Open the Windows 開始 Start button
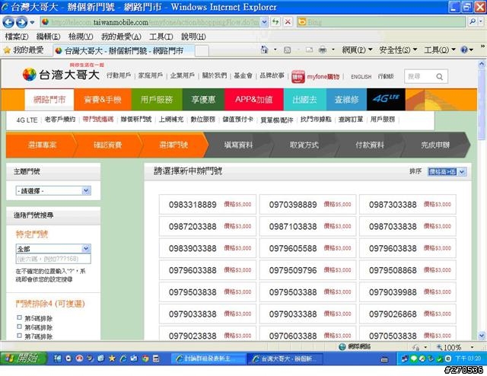Viewport: 487px width, 376px height. (24, 358)
